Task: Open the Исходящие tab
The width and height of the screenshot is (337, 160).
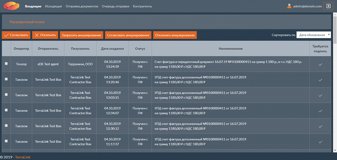Action: pos(53,6)
